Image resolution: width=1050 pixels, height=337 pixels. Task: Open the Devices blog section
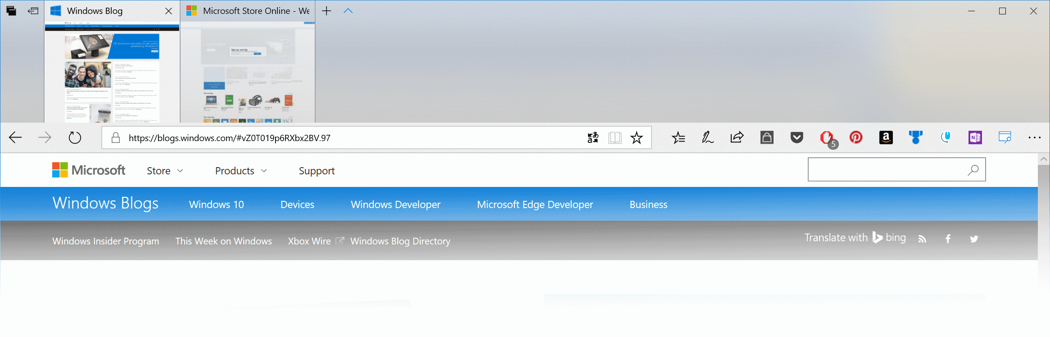click(297, 204)
